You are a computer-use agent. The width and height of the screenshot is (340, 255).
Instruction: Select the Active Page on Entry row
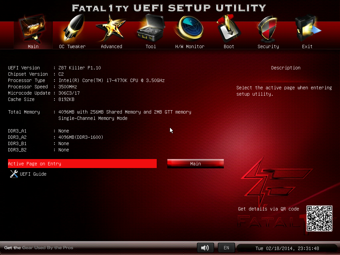point(82,164)
